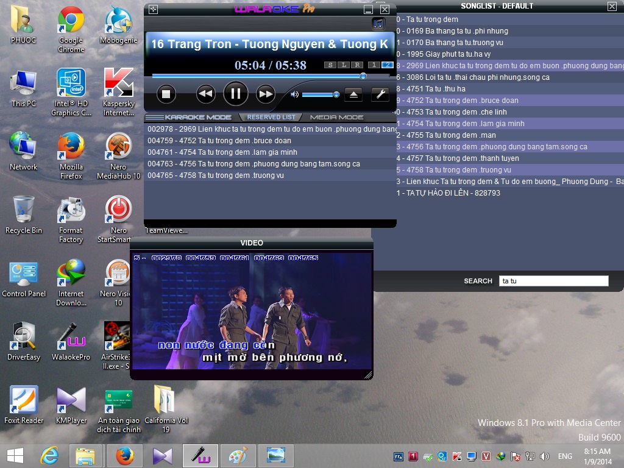Open KMPlayer desktop shortcut
This screenshot has height=468, width=624.
click(x=71, y=405)
